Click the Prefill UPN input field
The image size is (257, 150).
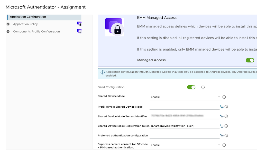(x=184, y=107)
